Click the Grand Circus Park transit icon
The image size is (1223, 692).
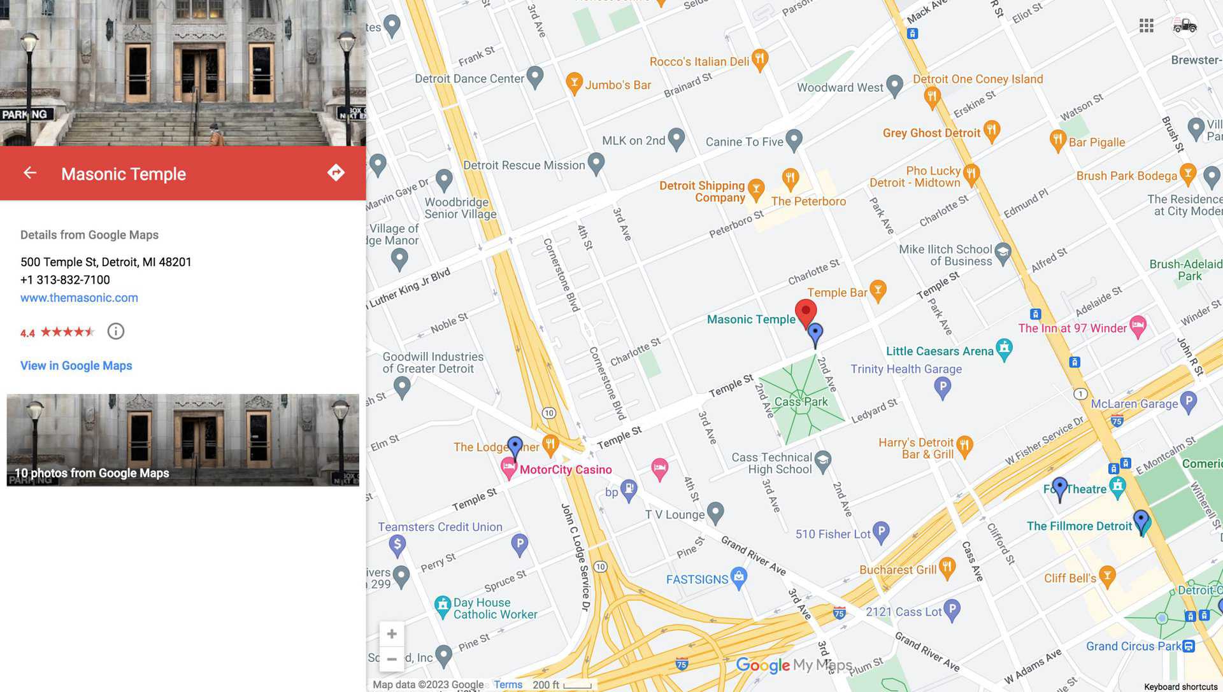(x=1189, y=646)
